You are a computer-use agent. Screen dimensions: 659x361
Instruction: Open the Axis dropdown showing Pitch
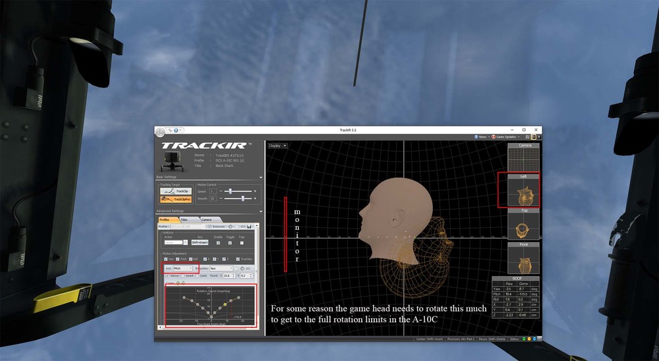coord(183,268)
